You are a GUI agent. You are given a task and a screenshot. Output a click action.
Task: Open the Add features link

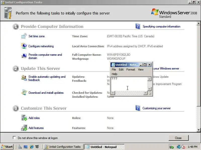(36, 128)
